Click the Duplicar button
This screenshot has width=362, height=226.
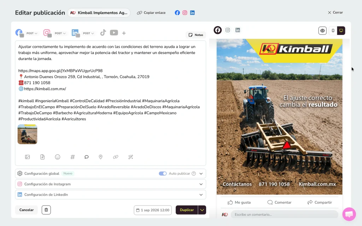[x=187, y=210]
